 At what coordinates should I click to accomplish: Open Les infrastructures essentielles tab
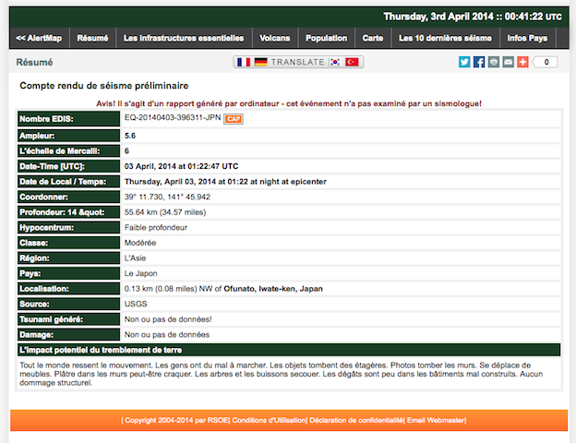pyautogui.click(x=184, y=38)
